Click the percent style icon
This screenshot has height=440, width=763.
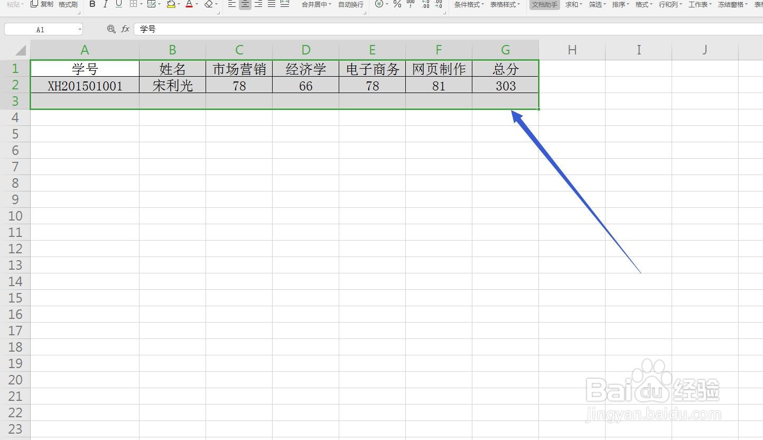[397, 4]
